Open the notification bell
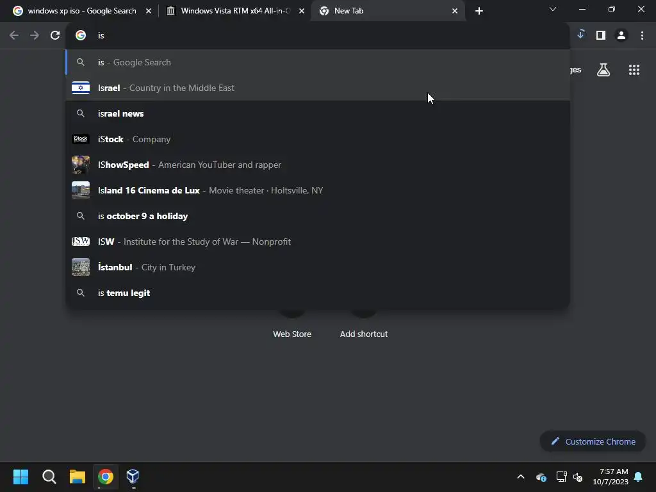656x492 pixels. click(639, 477)
